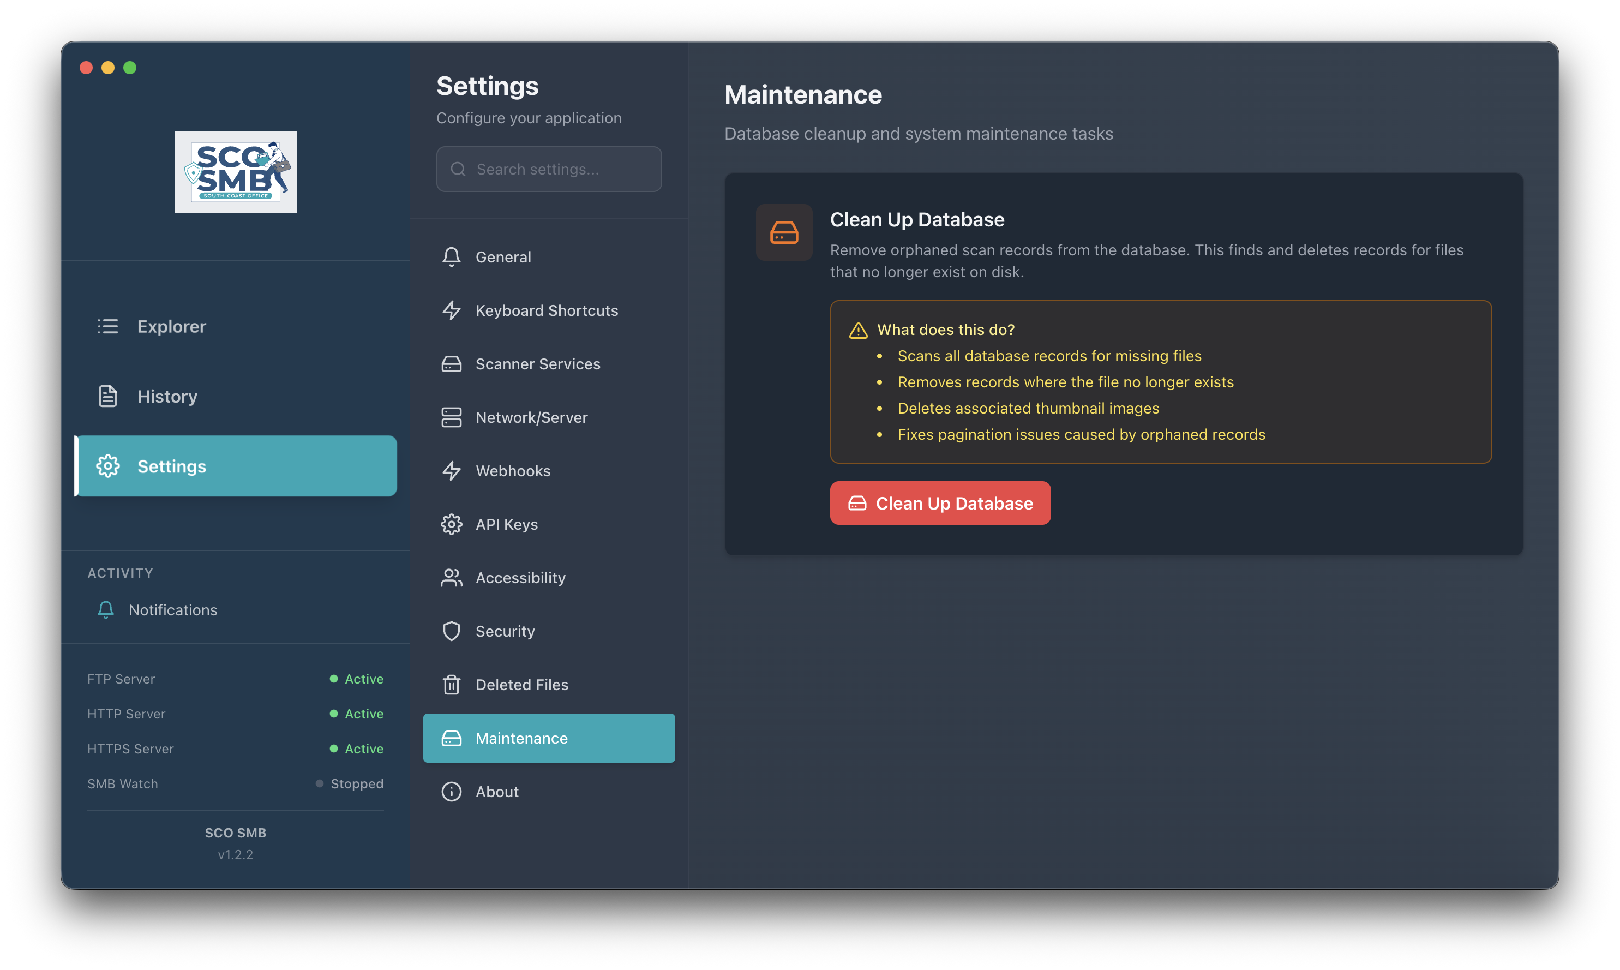View the Deleted Files section
The width and height of the screenshot is (1620, 970).
(549, 685)
